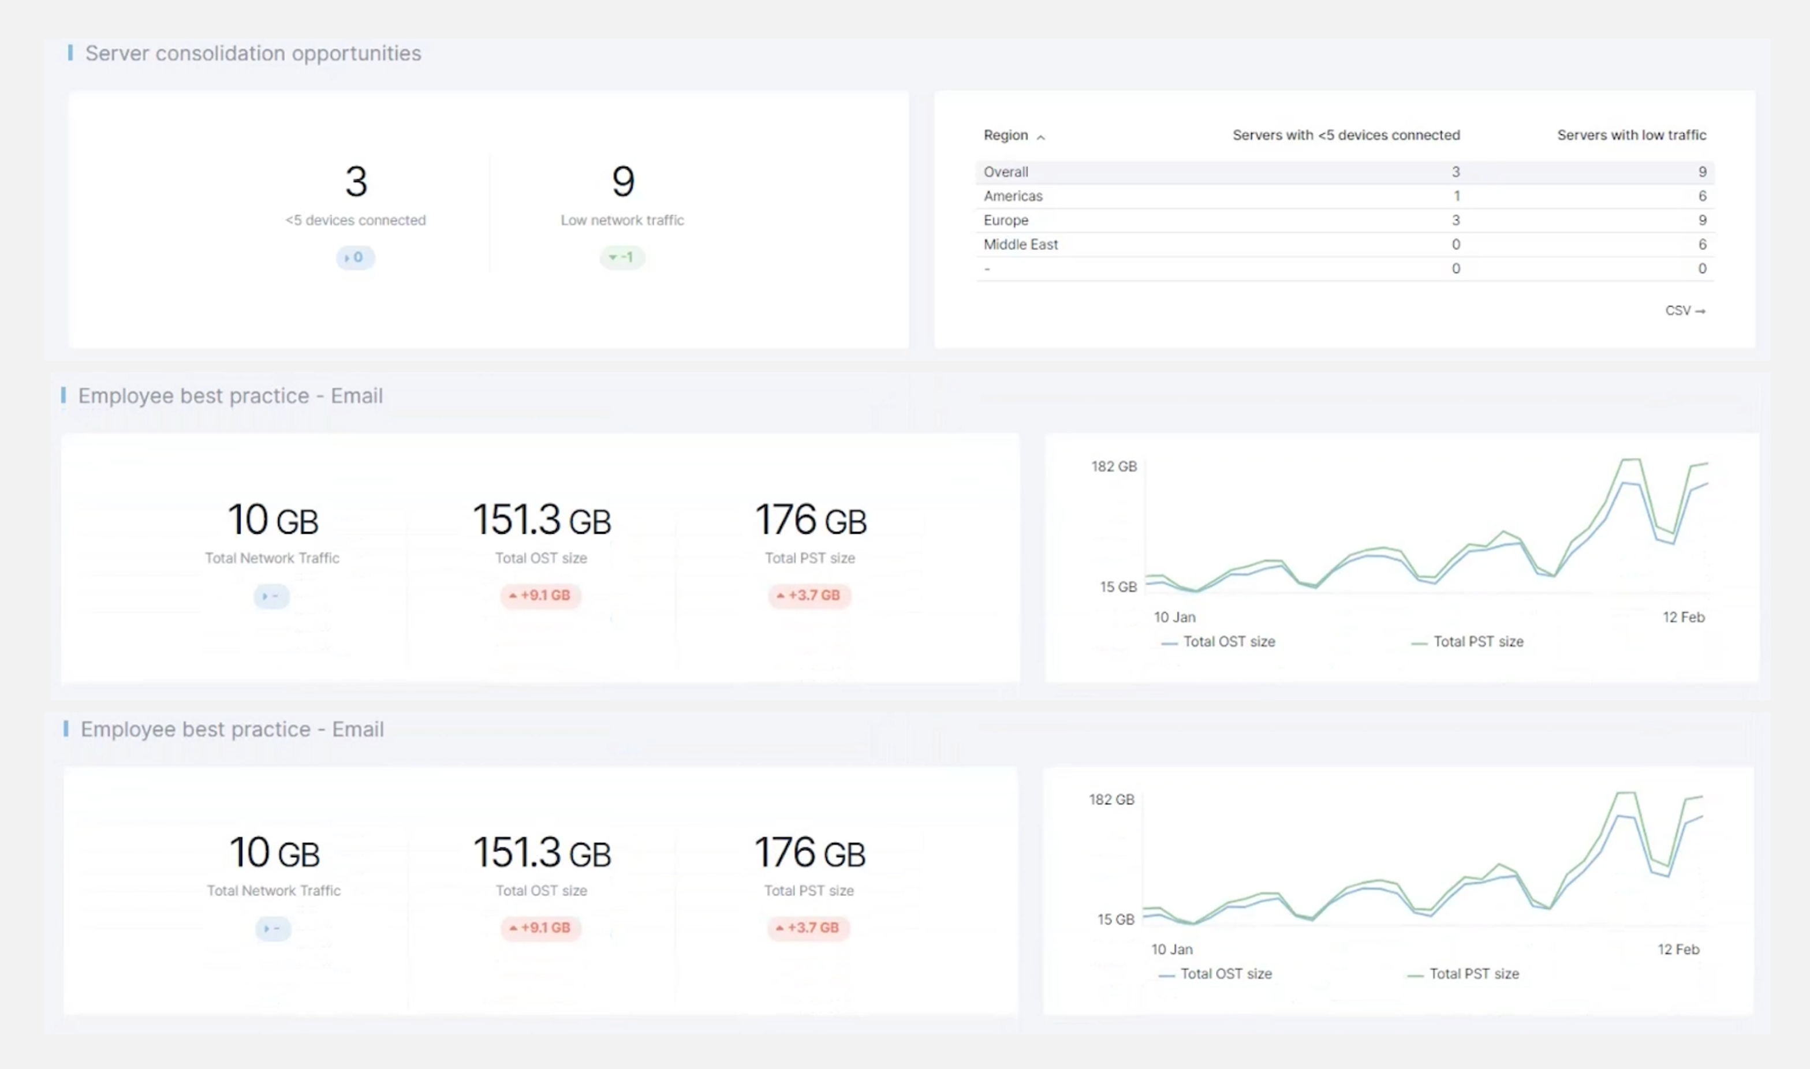Select the Americas table row
This screenshot has width=1810, height=1069.
point(1012,196)
